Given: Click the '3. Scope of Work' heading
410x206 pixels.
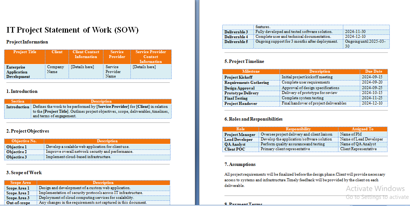Looking at the screenshot, I should 24,173.
